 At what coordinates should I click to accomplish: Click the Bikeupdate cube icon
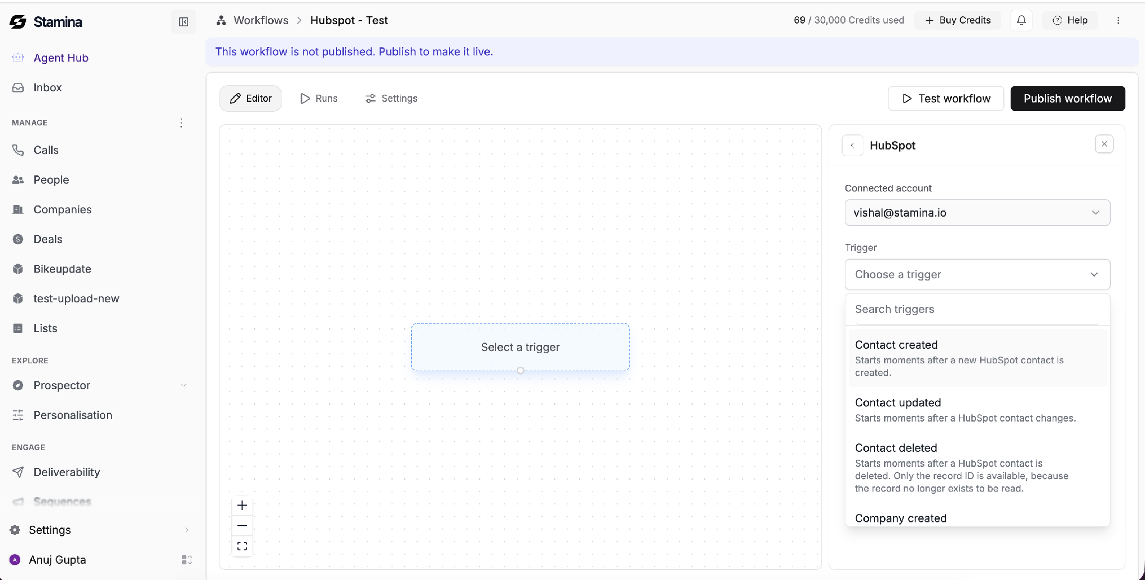(x=18, y=269)
